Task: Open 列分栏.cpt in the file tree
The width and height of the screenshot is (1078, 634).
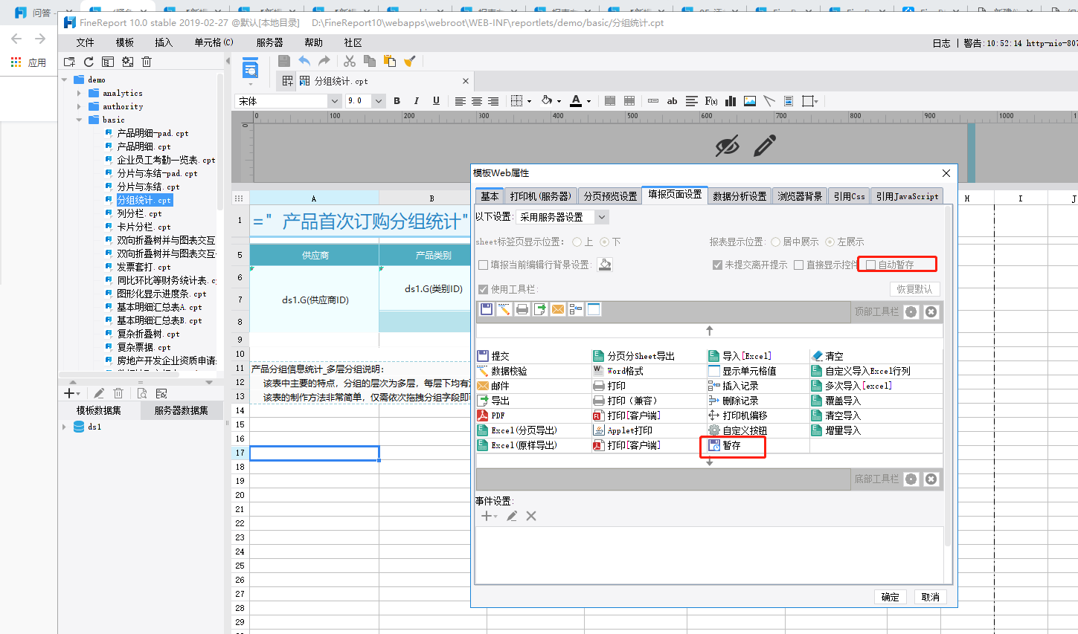Action: (139, 213)
